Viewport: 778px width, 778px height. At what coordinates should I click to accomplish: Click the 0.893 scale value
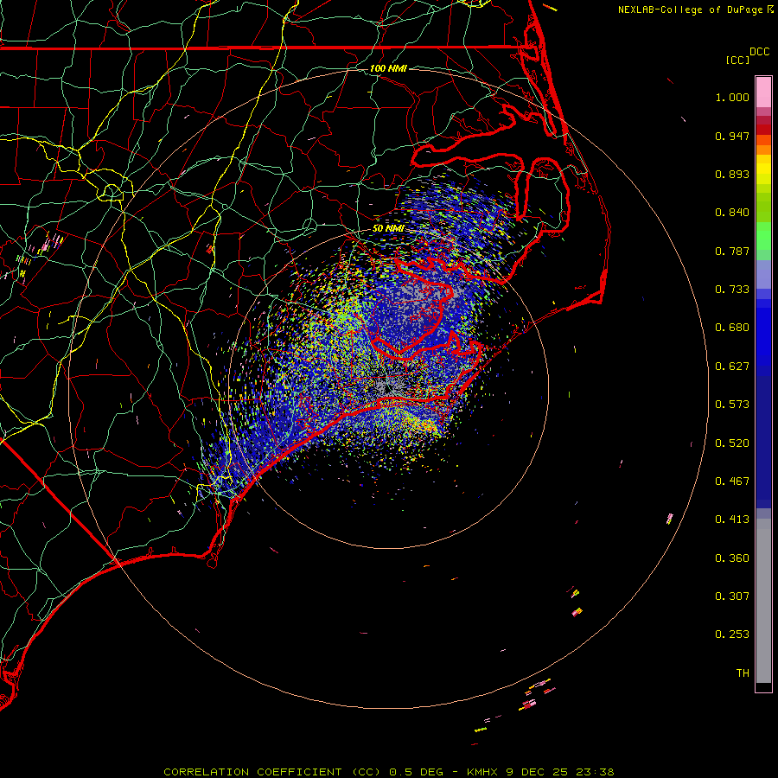(732, 174)
